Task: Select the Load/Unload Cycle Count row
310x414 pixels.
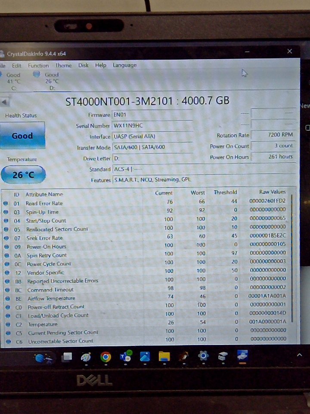Action: point(147,314)
